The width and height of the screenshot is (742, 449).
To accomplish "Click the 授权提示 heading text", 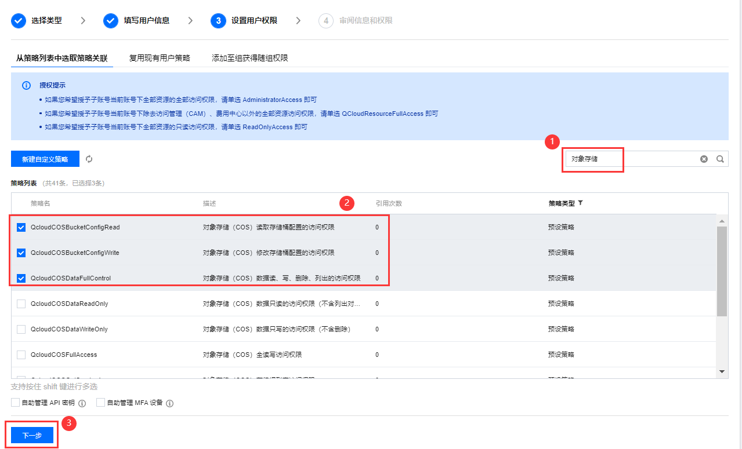I will 52,85.
